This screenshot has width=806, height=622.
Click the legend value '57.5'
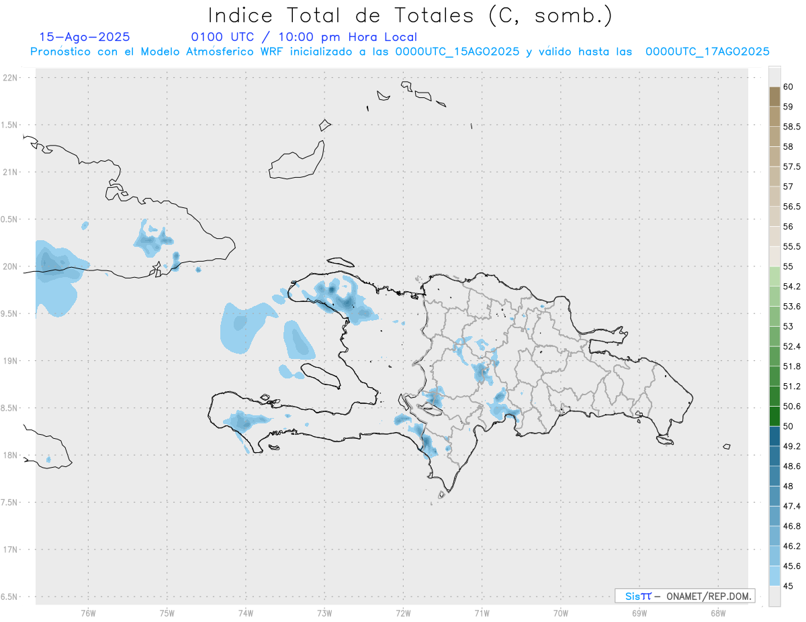click(x=791, y=166)
